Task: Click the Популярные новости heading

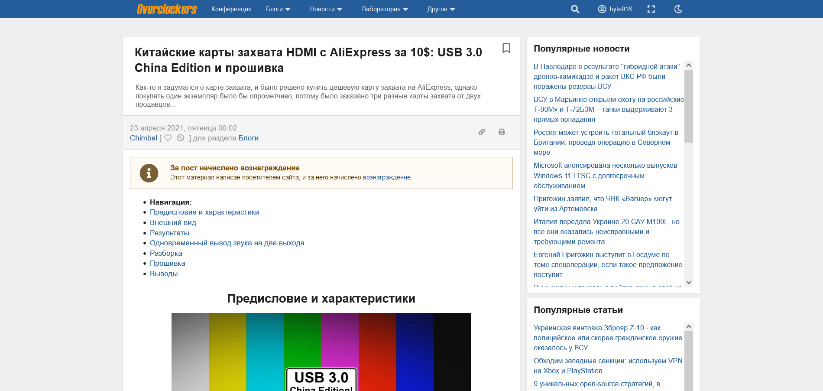Action: (581, 49)
